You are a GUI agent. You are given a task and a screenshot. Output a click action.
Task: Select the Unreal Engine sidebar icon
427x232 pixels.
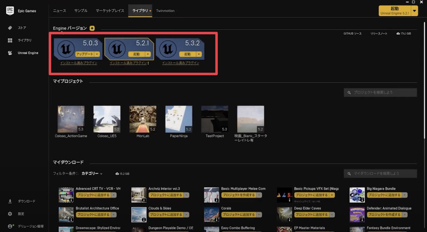click(x=10, y=53)
